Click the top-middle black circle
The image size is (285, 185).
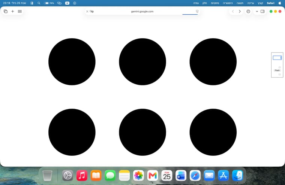point(142,62)
